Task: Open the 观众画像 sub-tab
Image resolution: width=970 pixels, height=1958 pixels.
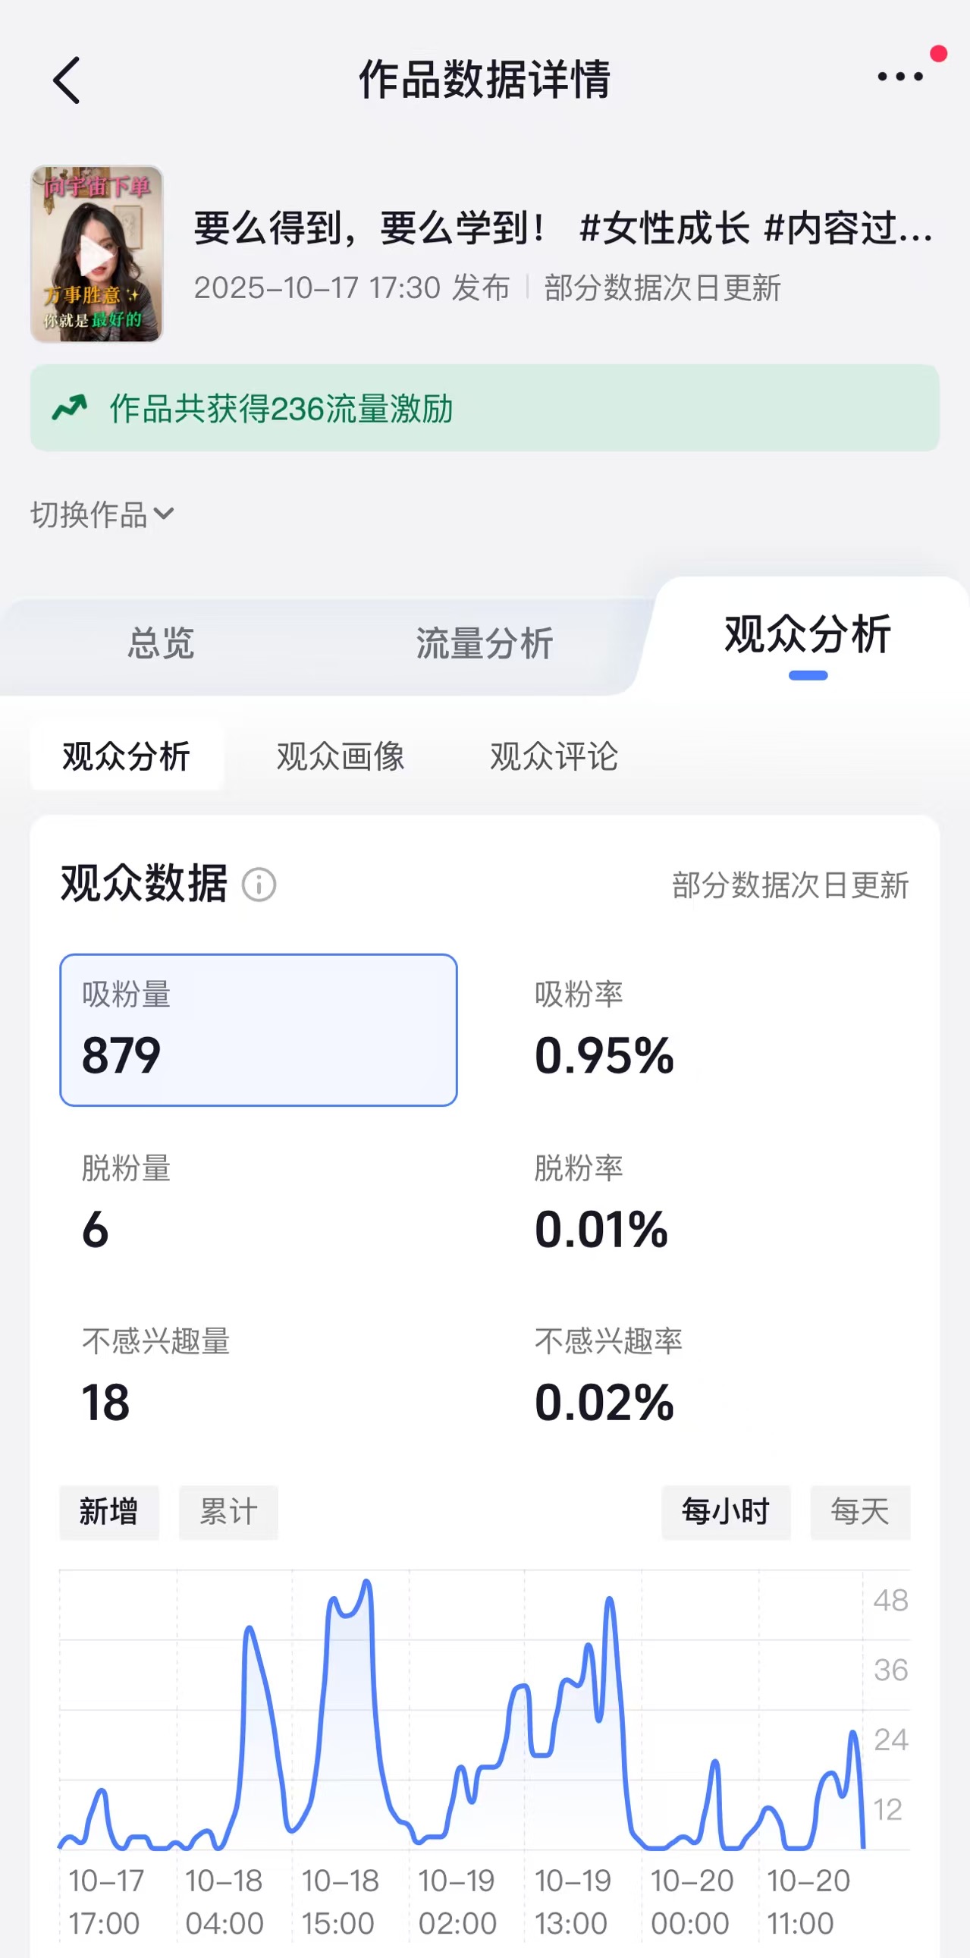Action: 341,757
